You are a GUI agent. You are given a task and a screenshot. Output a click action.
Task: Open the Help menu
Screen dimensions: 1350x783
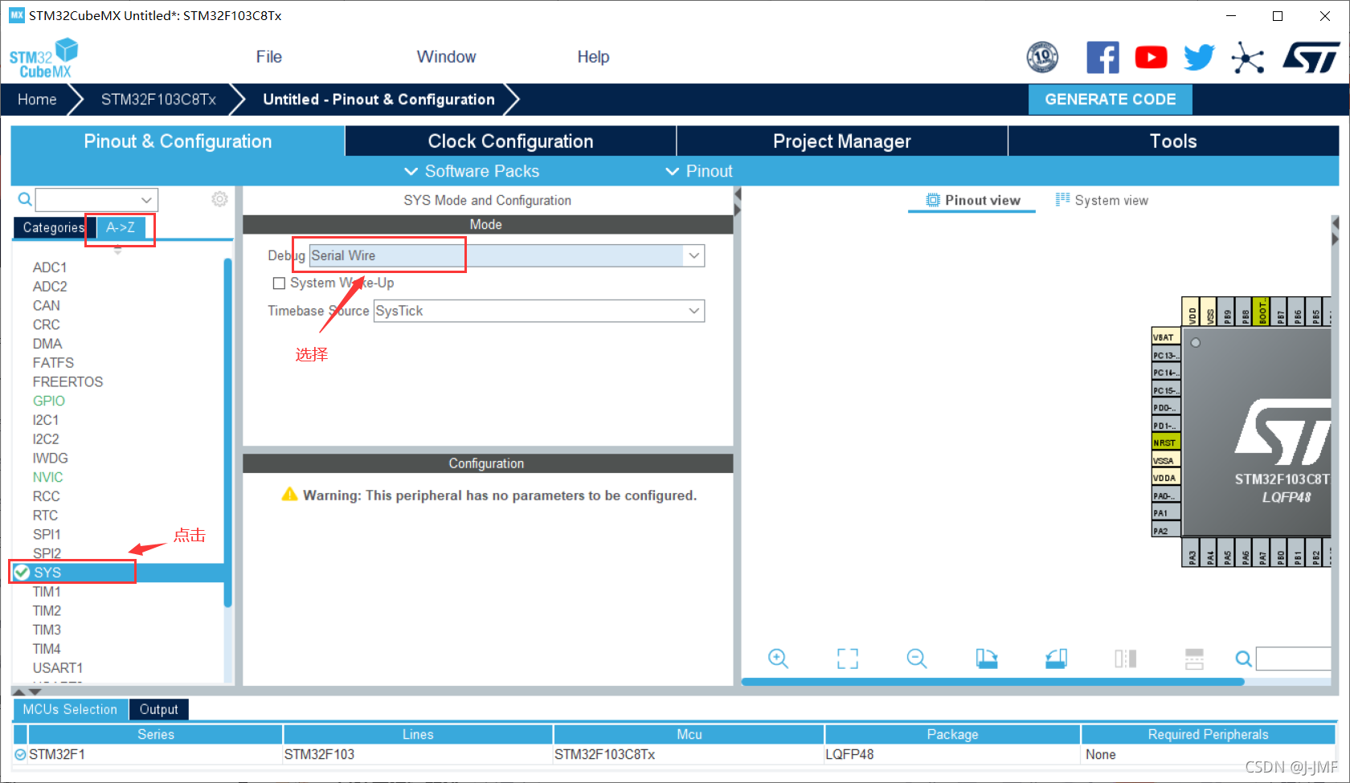[x=593, y=57]
